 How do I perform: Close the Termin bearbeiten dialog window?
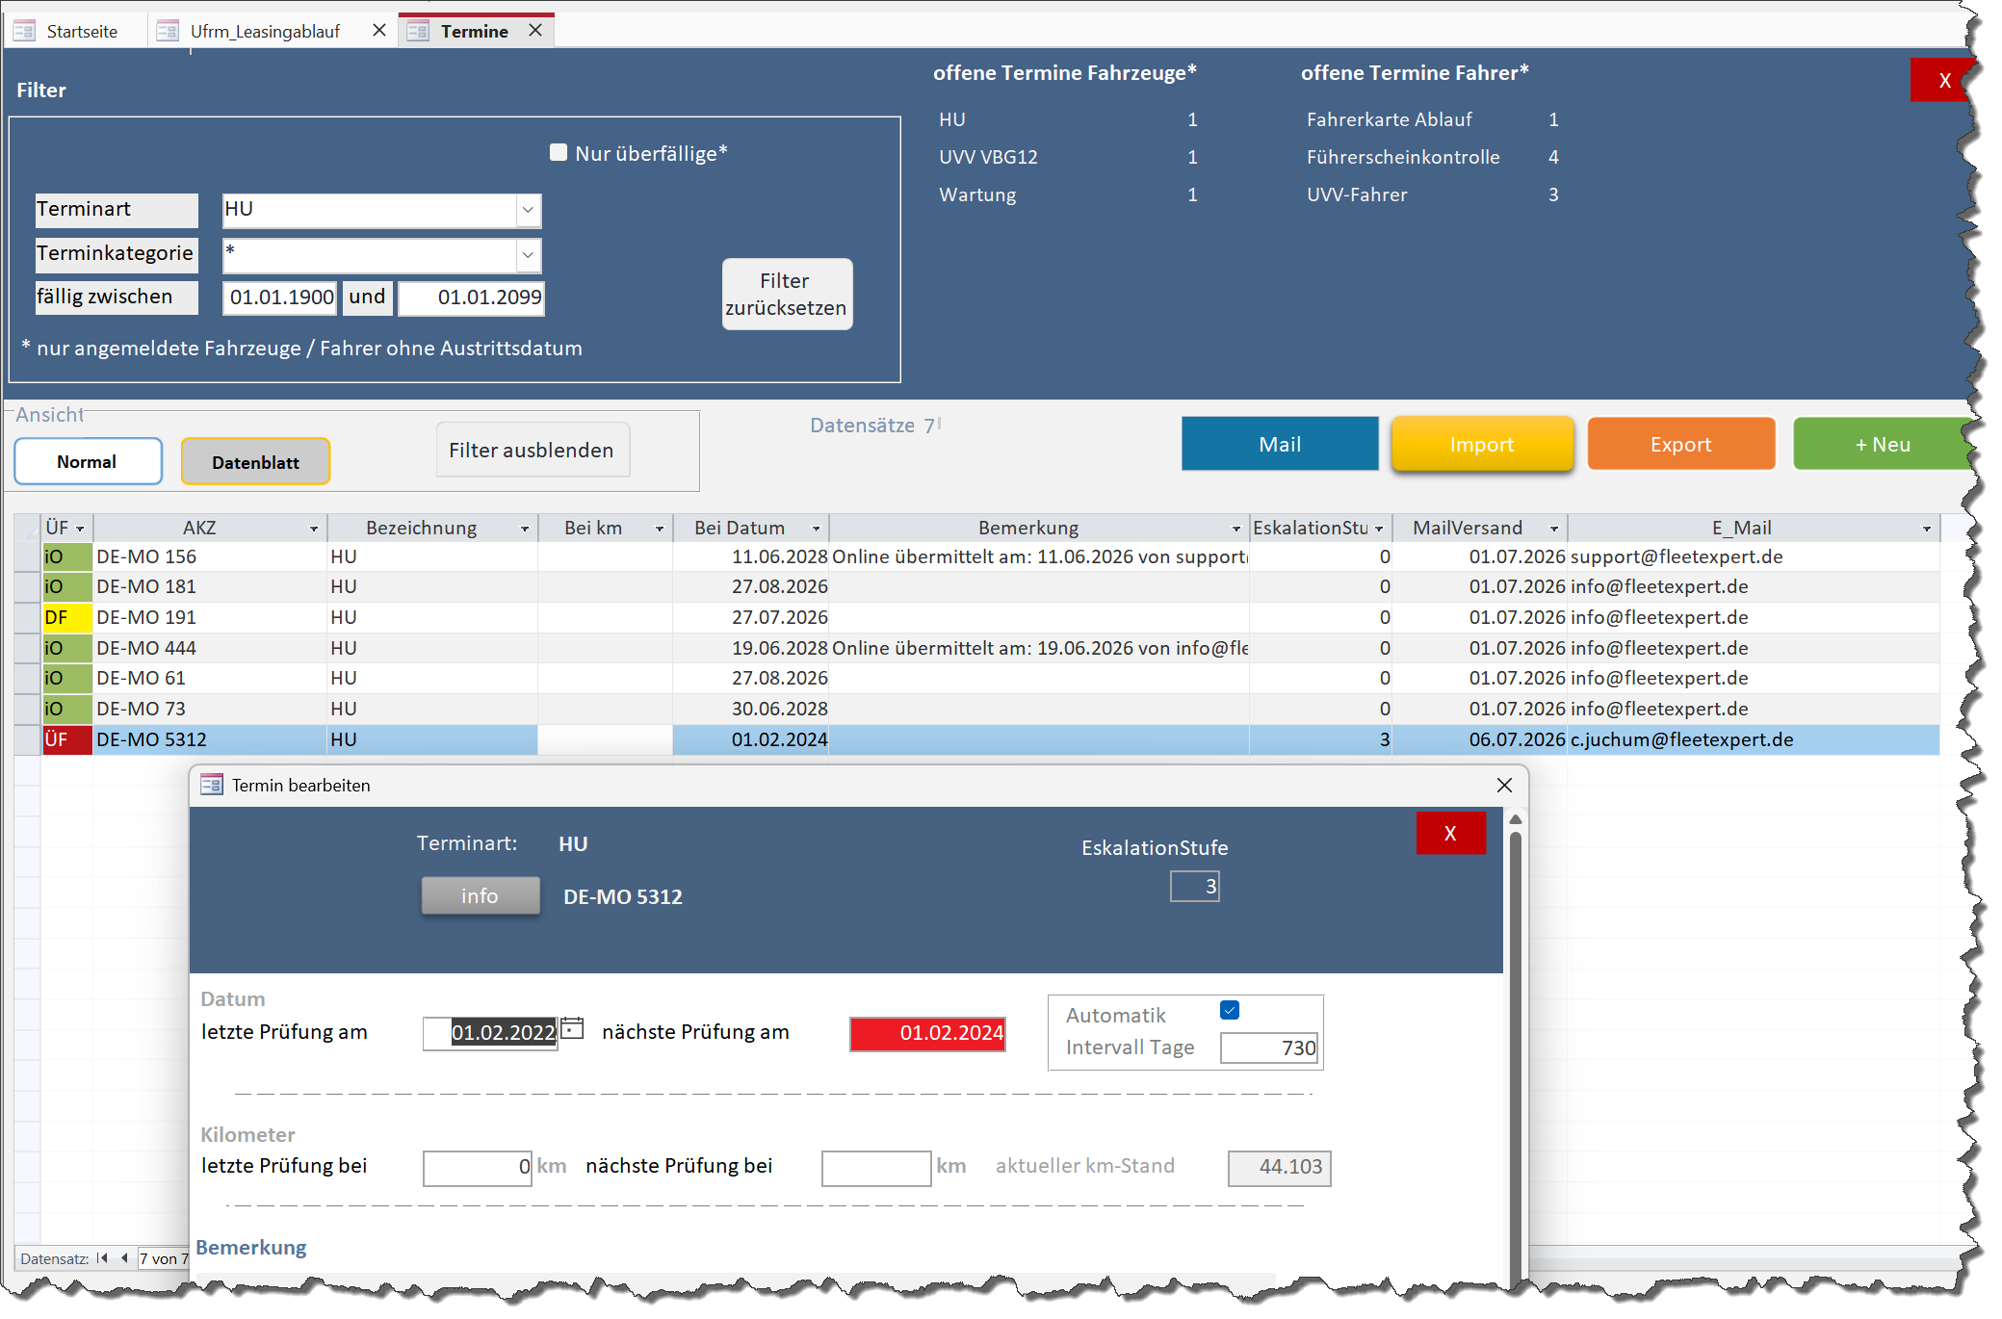(1504, 785)
